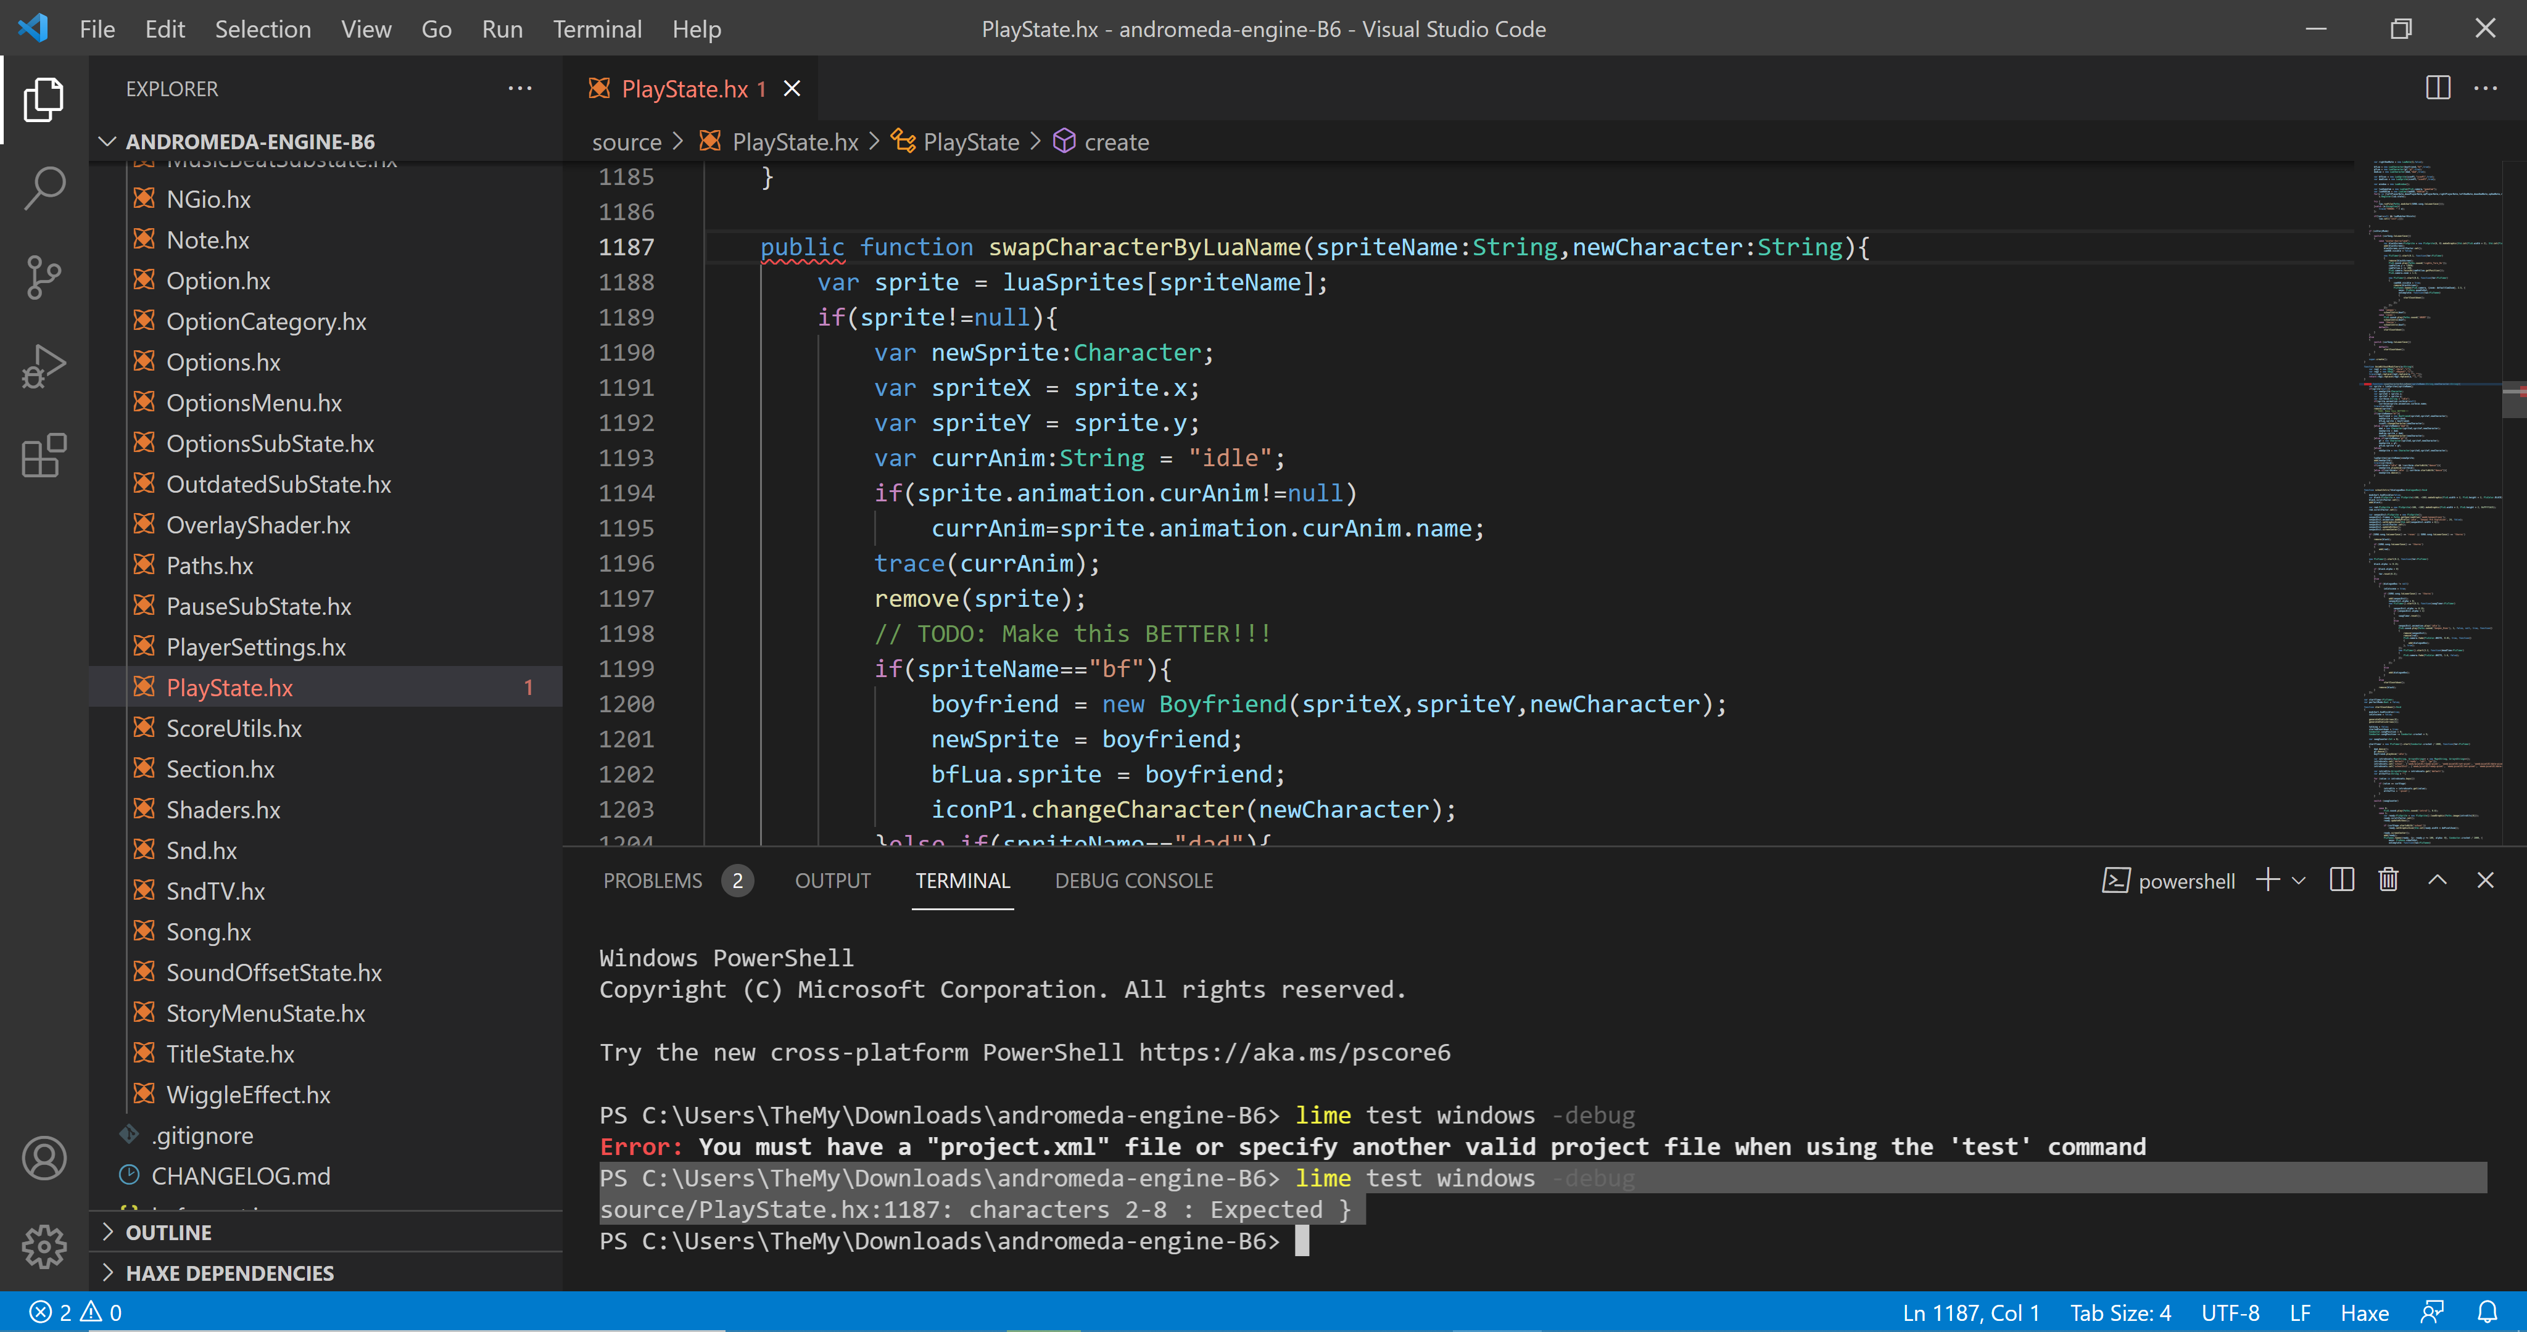Toggle the Explorer sidebar

(44, 99)
